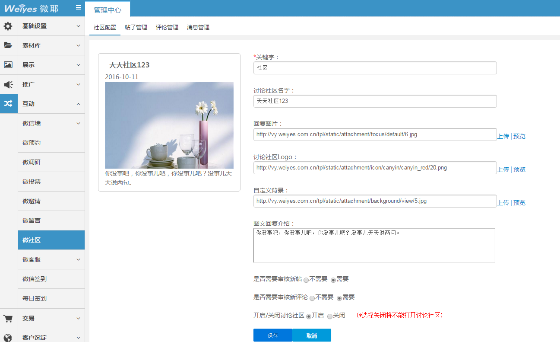
Task: Switch to the 消息管理 tab
Action: point(198,27)
